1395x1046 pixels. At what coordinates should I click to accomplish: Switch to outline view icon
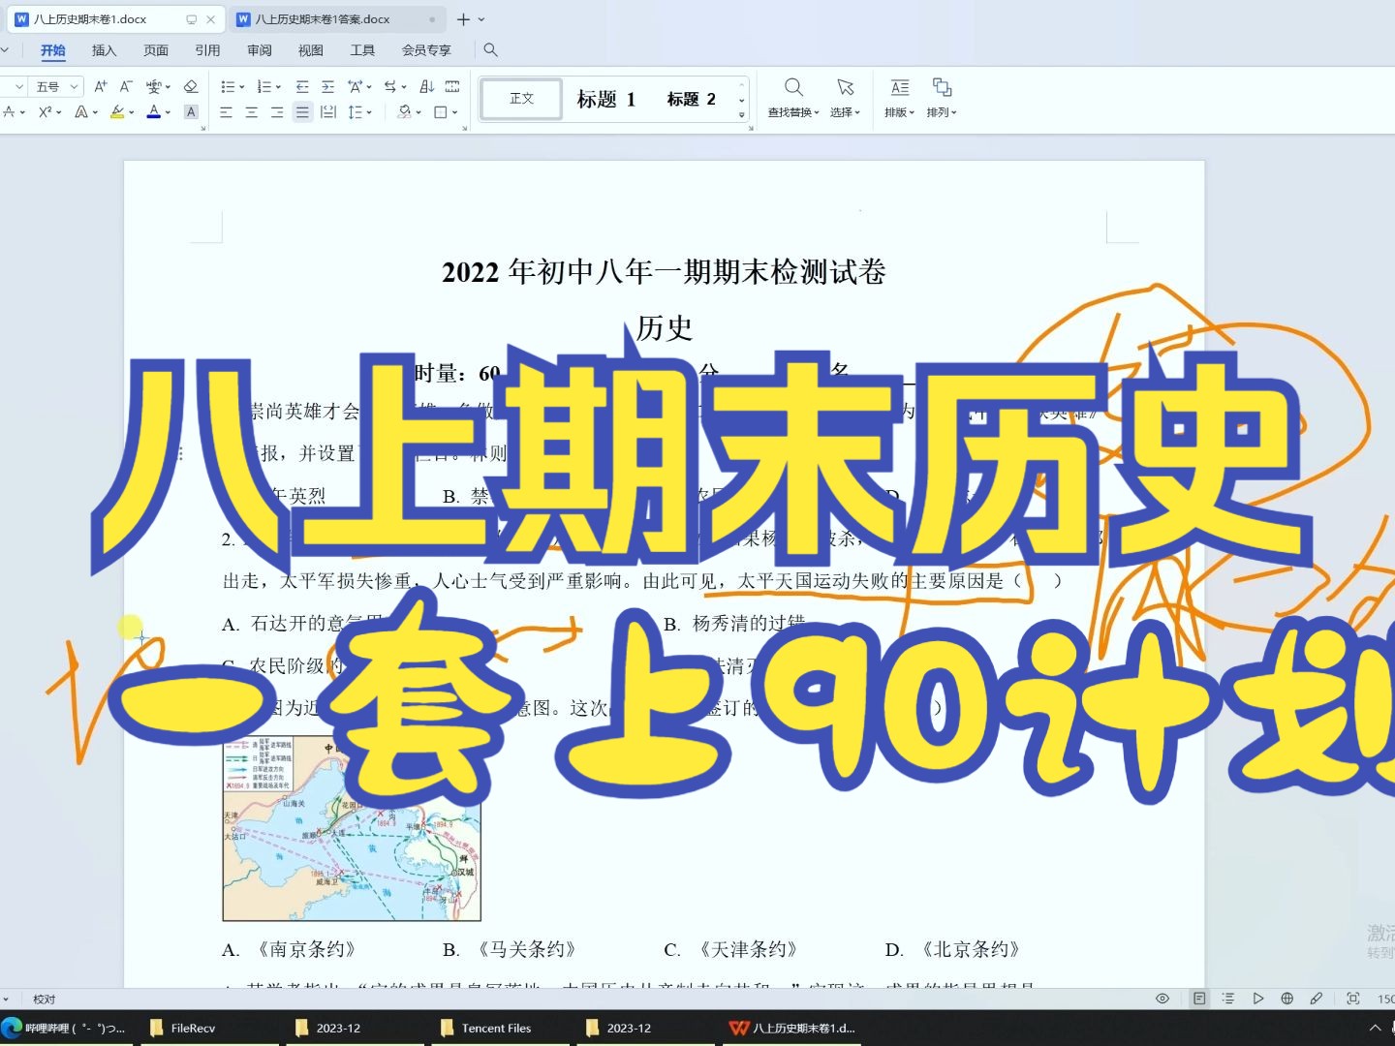pos(1228,999)
